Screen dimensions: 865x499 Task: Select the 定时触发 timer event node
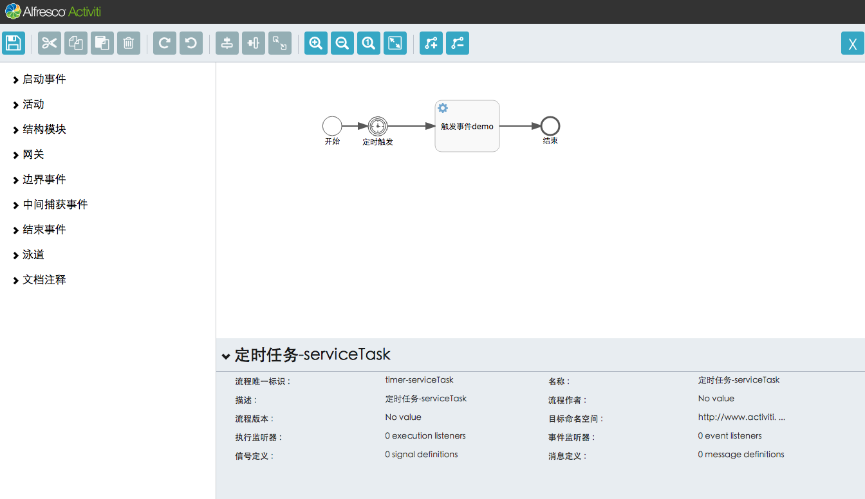(378, 126)
